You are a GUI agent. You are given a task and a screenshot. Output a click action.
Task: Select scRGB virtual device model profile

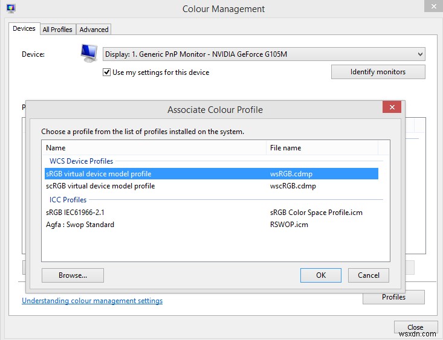(x=100, y=186)
